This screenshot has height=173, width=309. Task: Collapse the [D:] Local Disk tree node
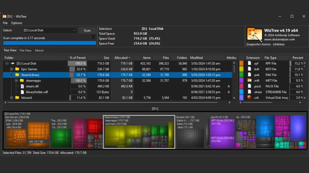[x=7, y=64]
